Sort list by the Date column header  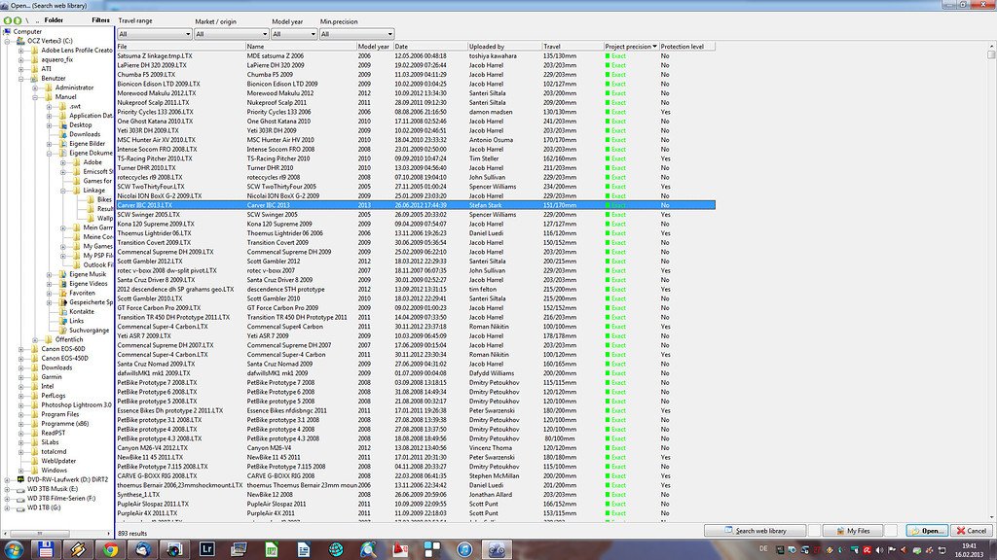[x=429, y=47]
